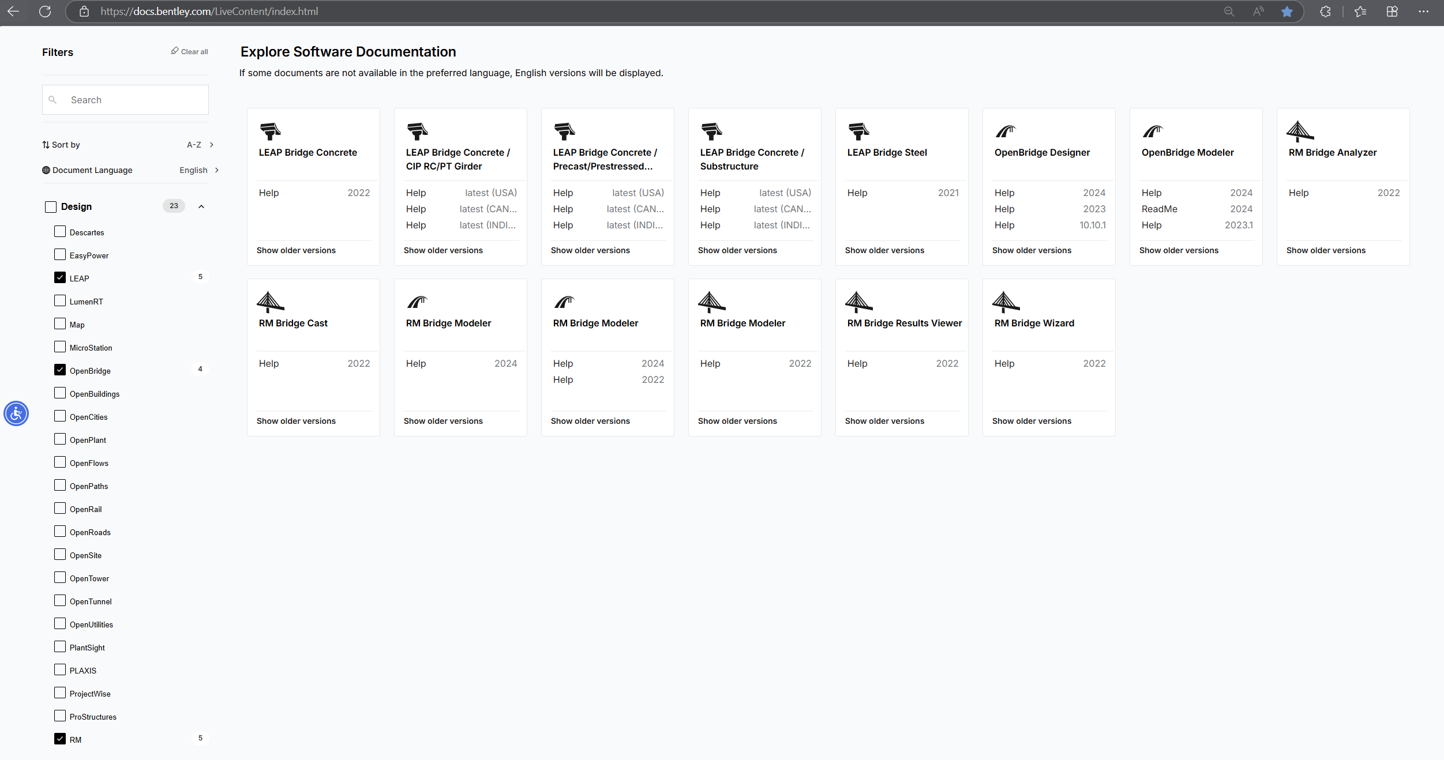Image resolution: width=1444 pixels, height=760 pixels.
Task: Show older versions for RM Bridge Cast
Action: 296,421
